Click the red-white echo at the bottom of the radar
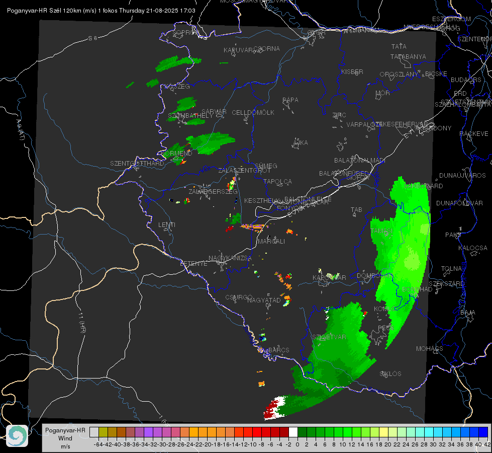The image size is (492, 453). point(275,407)
